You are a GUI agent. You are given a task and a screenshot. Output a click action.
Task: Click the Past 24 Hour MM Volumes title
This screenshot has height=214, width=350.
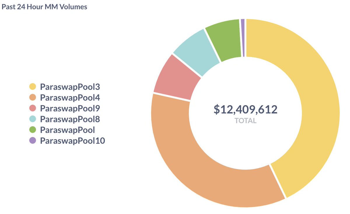click(45, 7)
